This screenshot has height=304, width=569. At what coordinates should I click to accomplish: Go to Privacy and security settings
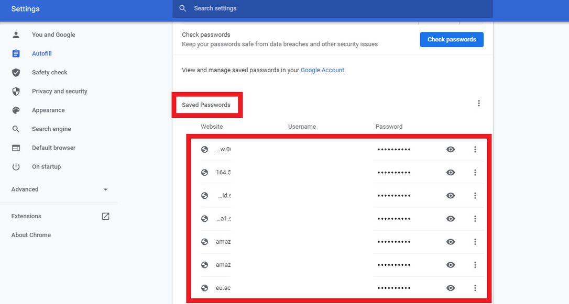[59, 92]
